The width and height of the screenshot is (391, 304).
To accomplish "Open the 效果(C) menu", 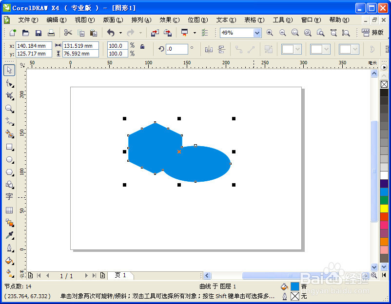I will pyautogui.click(x=170, y=20).
